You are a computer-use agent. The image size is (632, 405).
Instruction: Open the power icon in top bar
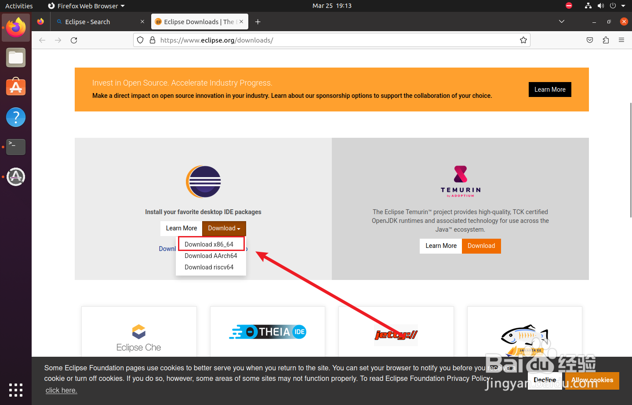[613, 6]
